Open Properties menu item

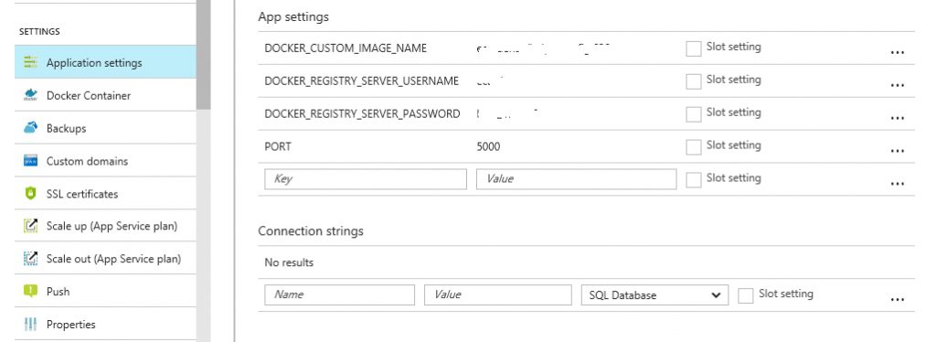tap(105, 324)
